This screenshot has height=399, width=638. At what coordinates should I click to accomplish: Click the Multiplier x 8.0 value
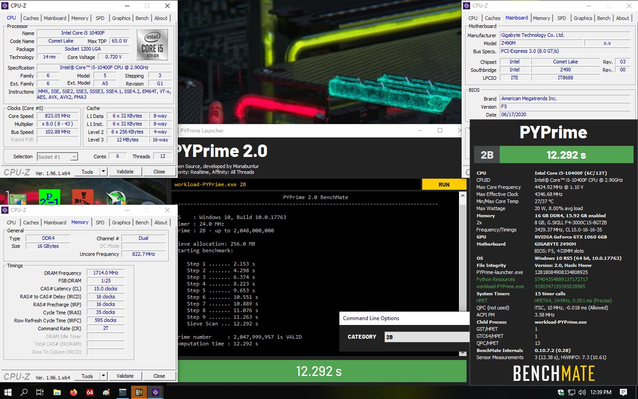(x=58, y=124)
